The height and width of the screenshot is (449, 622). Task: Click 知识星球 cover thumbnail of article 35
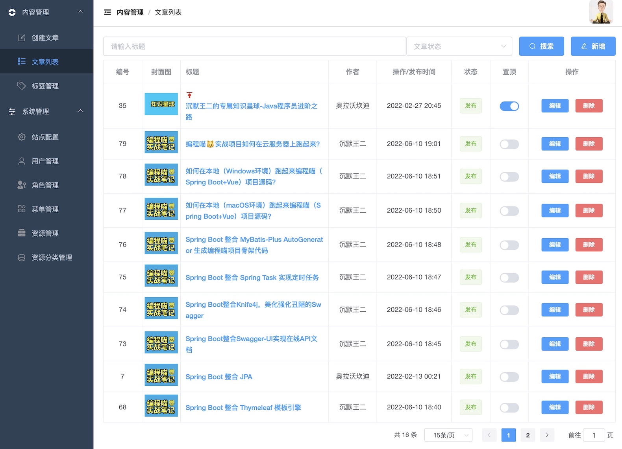coord(161,104)
